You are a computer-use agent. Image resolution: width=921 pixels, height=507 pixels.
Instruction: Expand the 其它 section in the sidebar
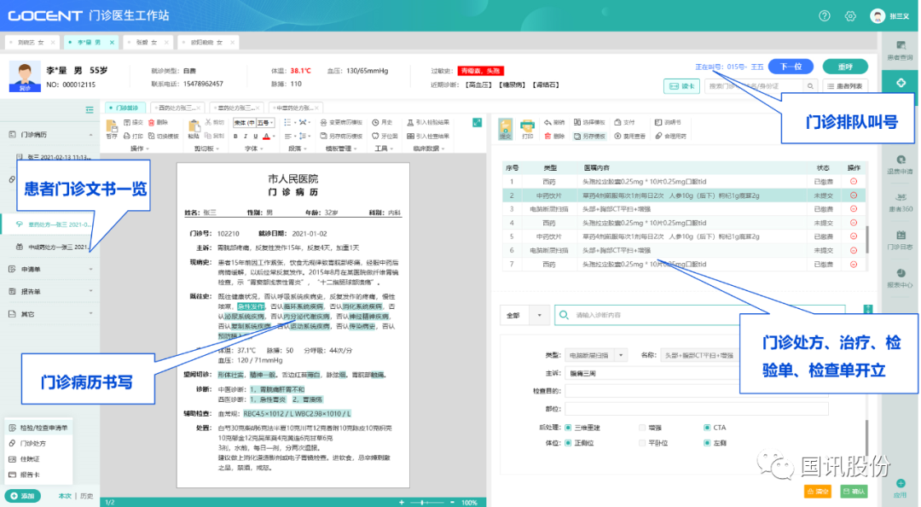[x=91, y=314]
